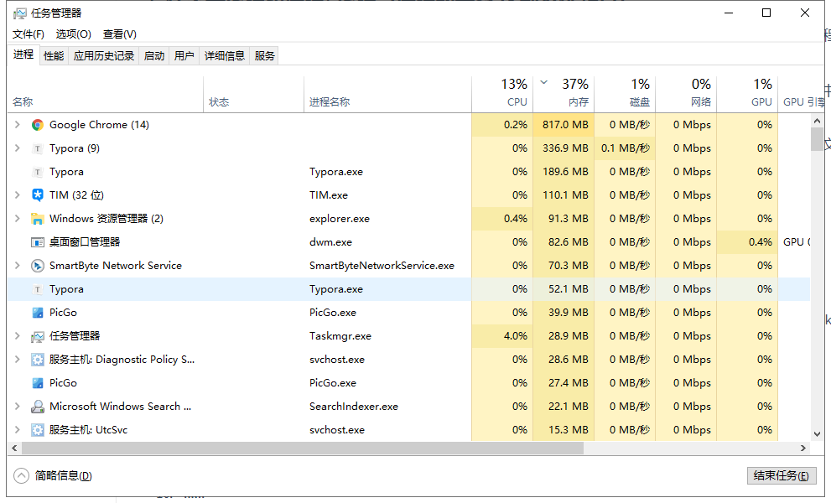Screen dimensions: 831x503
Task: Click the PicGo 27.4 MB row icon
Action: (x=37, y=382)
